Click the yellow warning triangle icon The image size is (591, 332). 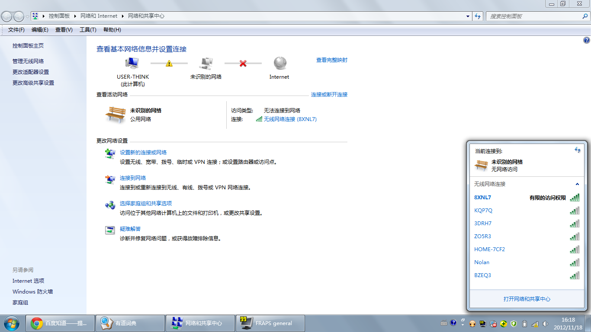pos(169,64)
